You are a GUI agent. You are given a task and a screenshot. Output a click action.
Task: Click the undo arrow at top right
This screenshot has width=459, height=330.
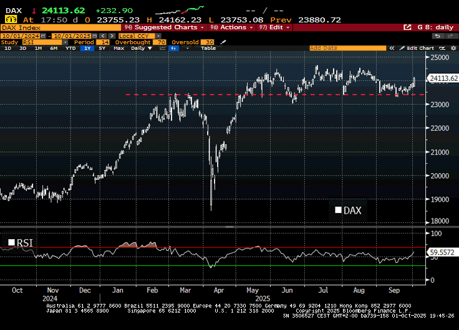click(x=437, y=35)
